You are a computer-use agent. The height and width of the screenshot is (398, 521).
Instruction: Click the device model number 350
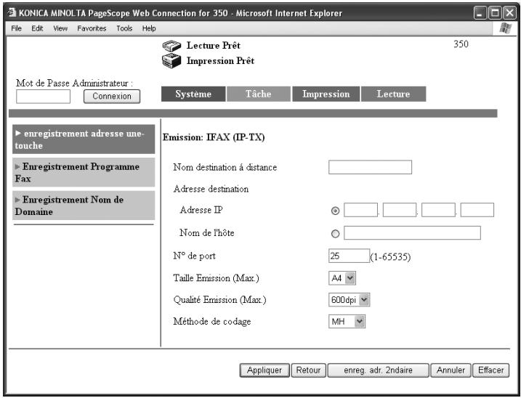tap(461, 44)
